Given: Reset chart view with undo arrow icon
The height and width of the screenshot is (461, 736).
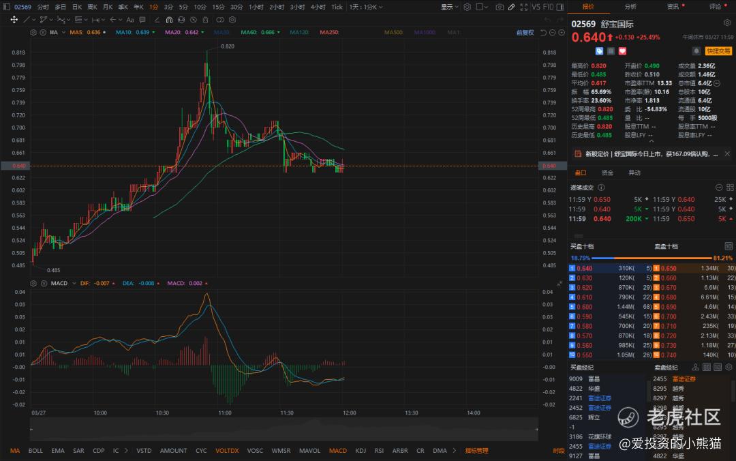Looking at the screenshot, I should tap(543, 33).
